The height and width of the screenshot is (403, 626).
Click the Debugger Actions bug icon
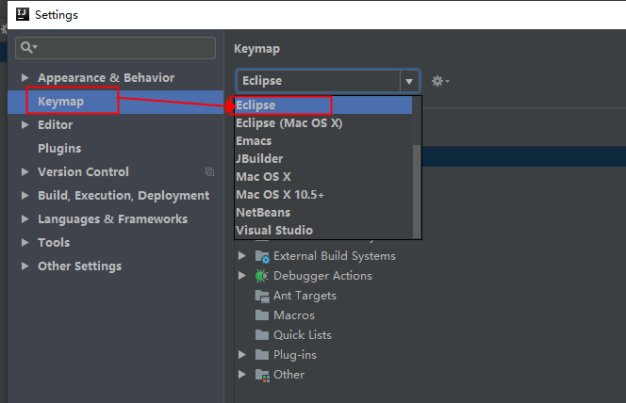[261, 276]
